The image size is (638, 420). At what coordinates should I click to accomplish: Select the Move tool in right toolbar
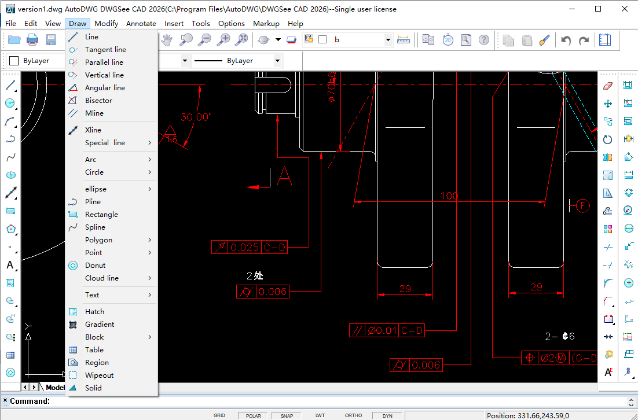[x=608, y=104]
